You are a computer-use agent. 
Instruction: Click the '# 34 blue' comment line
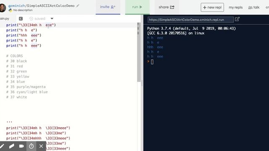coord(16,82)
